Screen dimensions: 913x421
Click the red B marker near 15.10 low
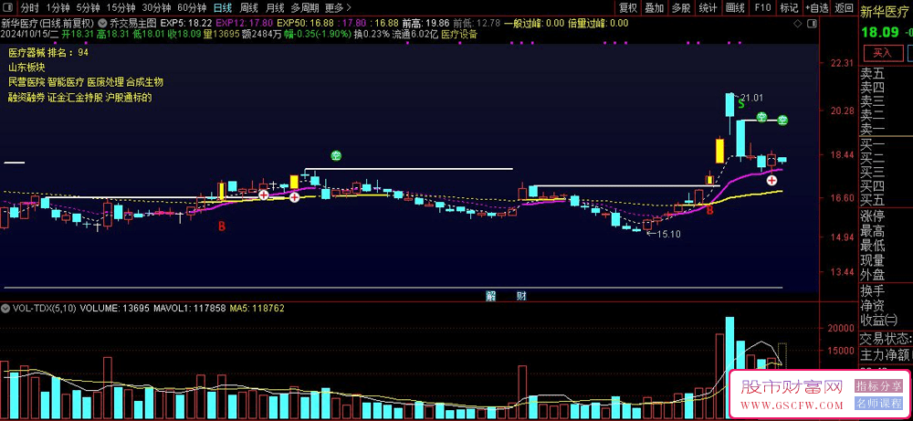[709, 210]
